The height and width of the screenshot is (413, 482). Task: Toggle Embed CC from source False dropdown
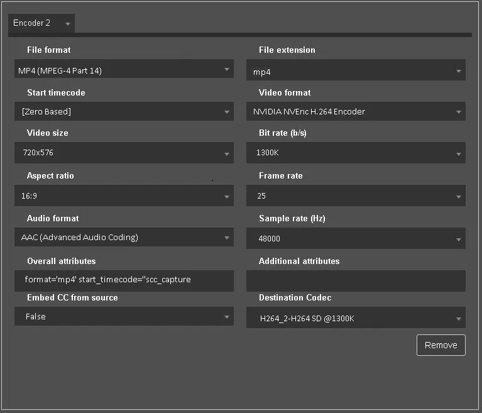coord(123,317)
